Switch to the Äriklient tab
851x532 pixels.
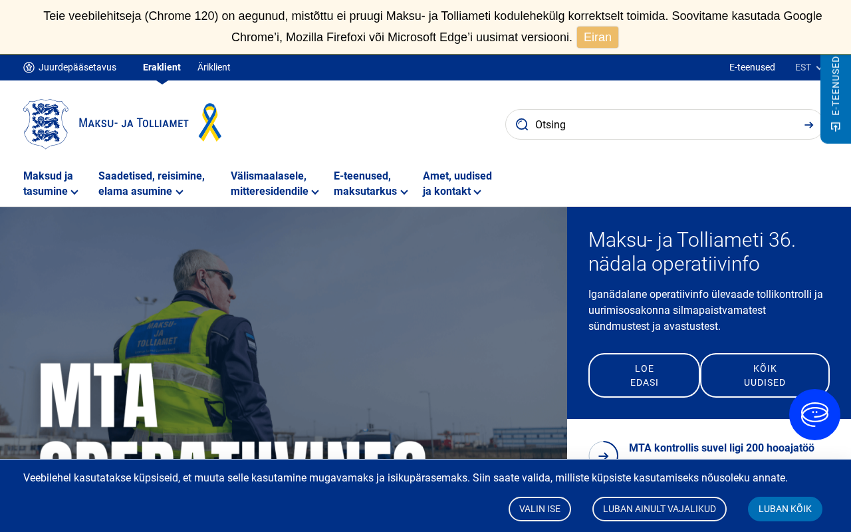coord(214,67)
